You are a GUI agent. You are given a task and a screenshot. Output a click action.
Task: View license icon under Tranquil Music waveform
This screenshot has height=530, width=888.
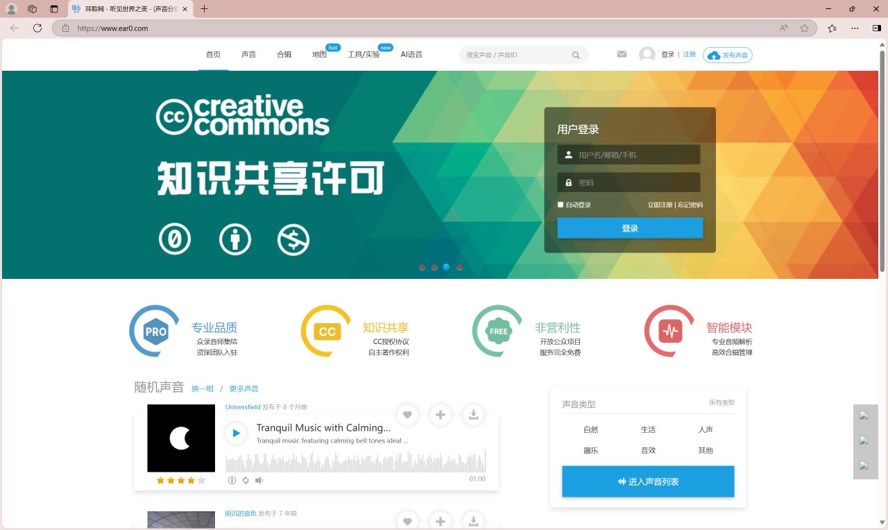click(x=232, y=480)
